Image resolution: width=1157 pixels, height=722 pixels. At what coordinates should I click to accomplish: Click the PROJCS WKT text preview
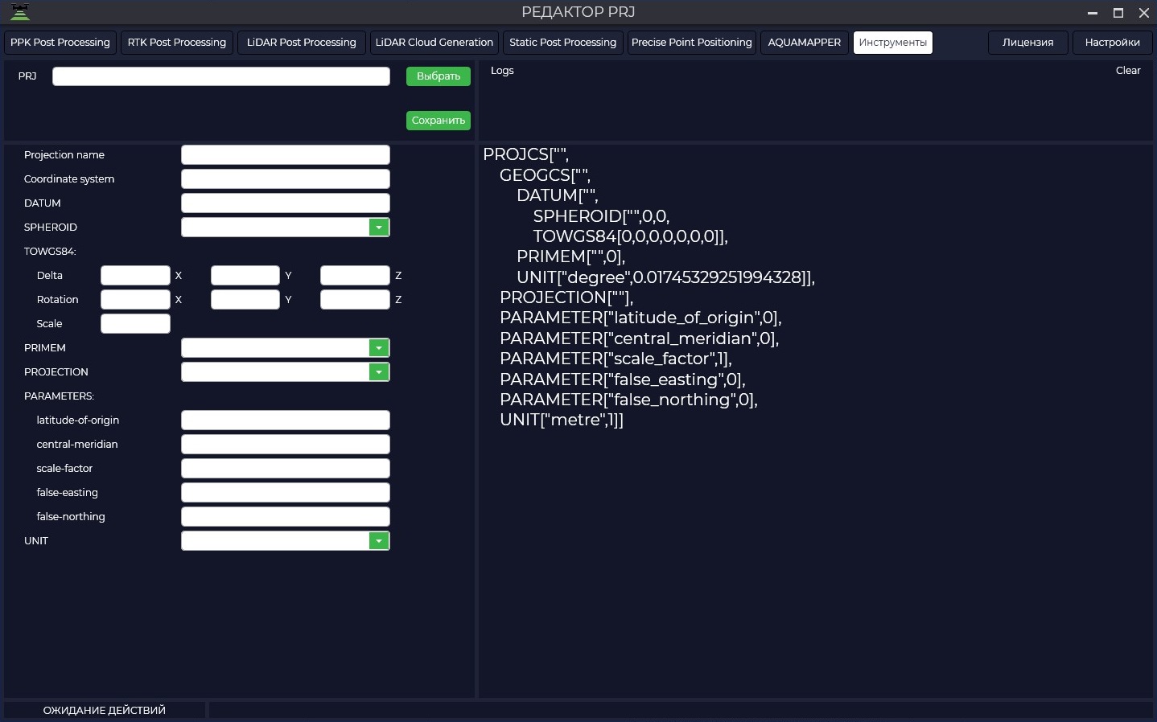[649, 287]
